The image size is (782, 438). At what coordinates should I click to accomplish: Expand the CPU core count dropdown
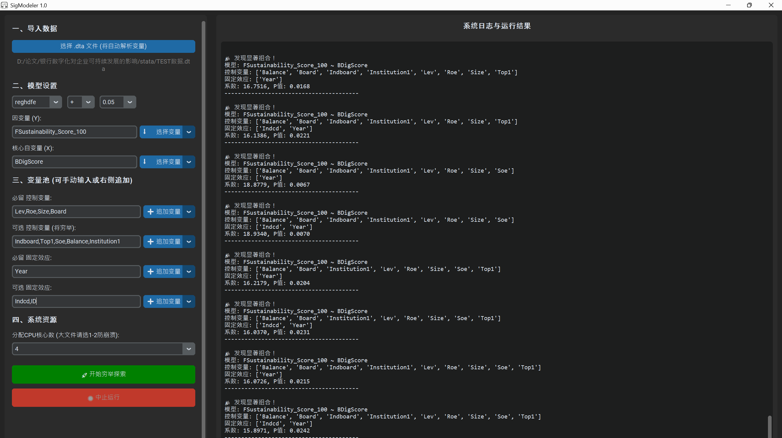tap(189, 349)
